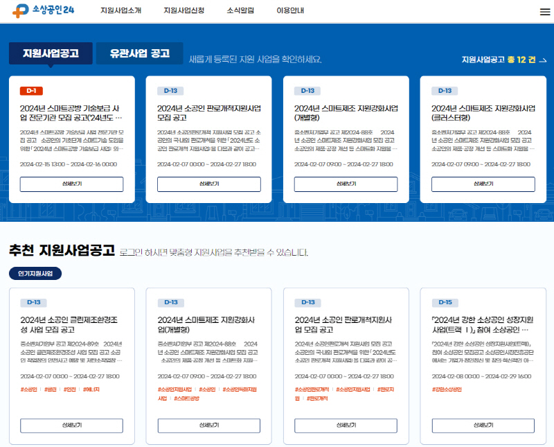This screenshot has height=447, width=554.
Task: Switch to the 유관사업 공고 tab
Action: (x=139, y=52)
